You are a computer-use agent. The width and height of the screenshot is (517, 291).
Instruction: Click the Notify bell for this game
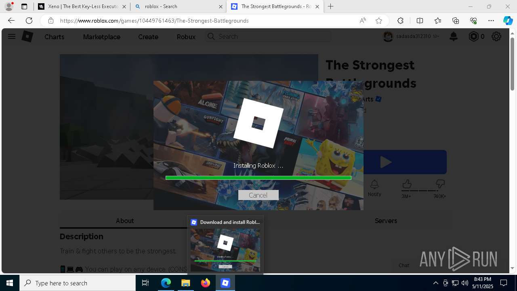[374, 188]
